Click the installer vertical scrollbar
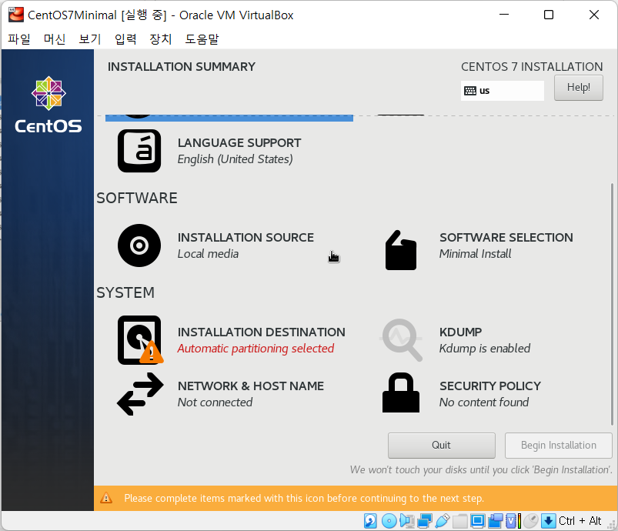618x531 pixels. click(x=612, y=303)
